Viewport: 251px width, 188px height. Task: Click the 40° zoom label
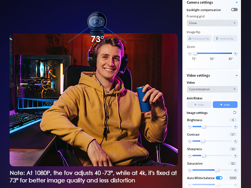pos(231,59)
